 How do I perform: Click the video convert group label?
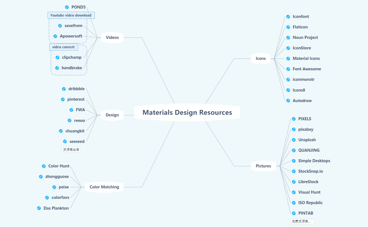pyautogui.click(x=64, y=47)
